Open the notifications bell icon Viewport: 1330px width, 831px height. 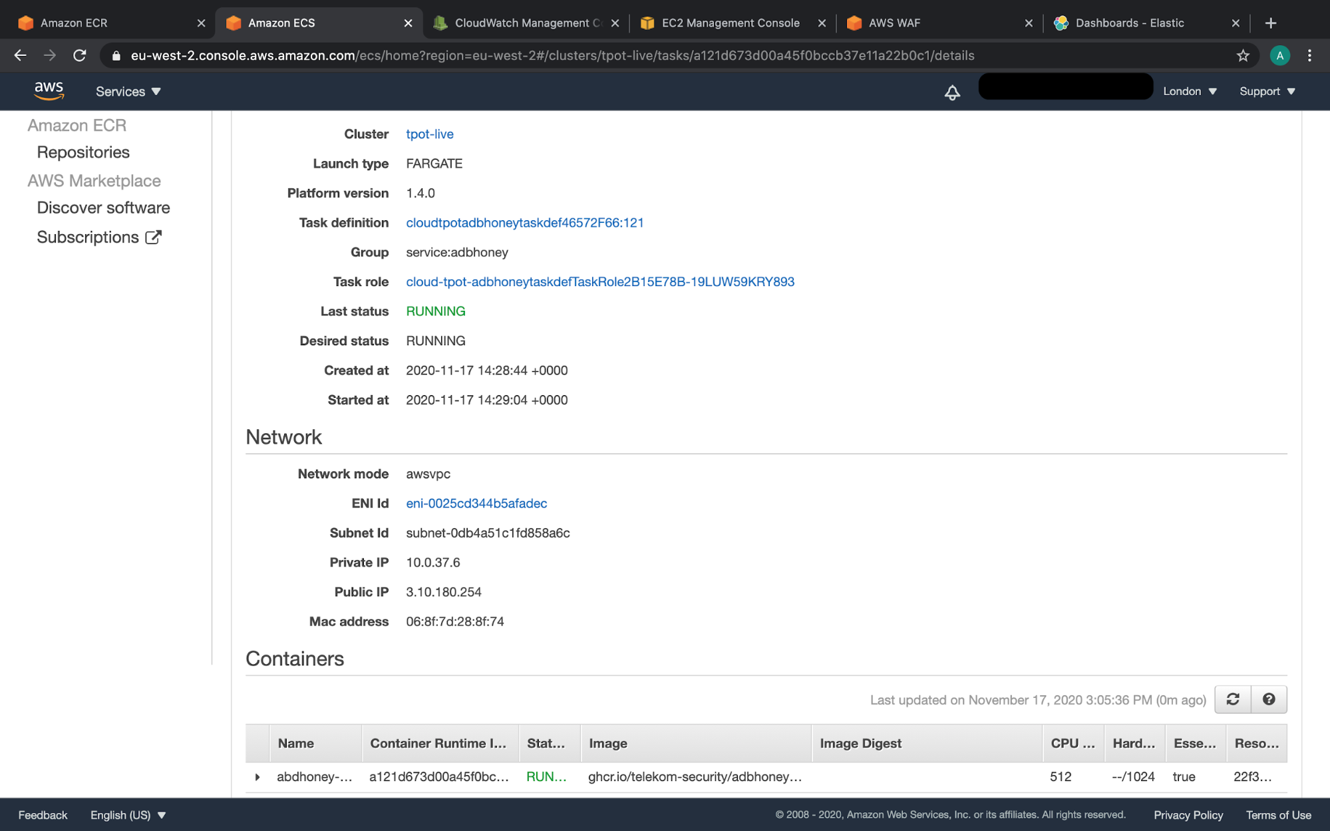point(952,92)
